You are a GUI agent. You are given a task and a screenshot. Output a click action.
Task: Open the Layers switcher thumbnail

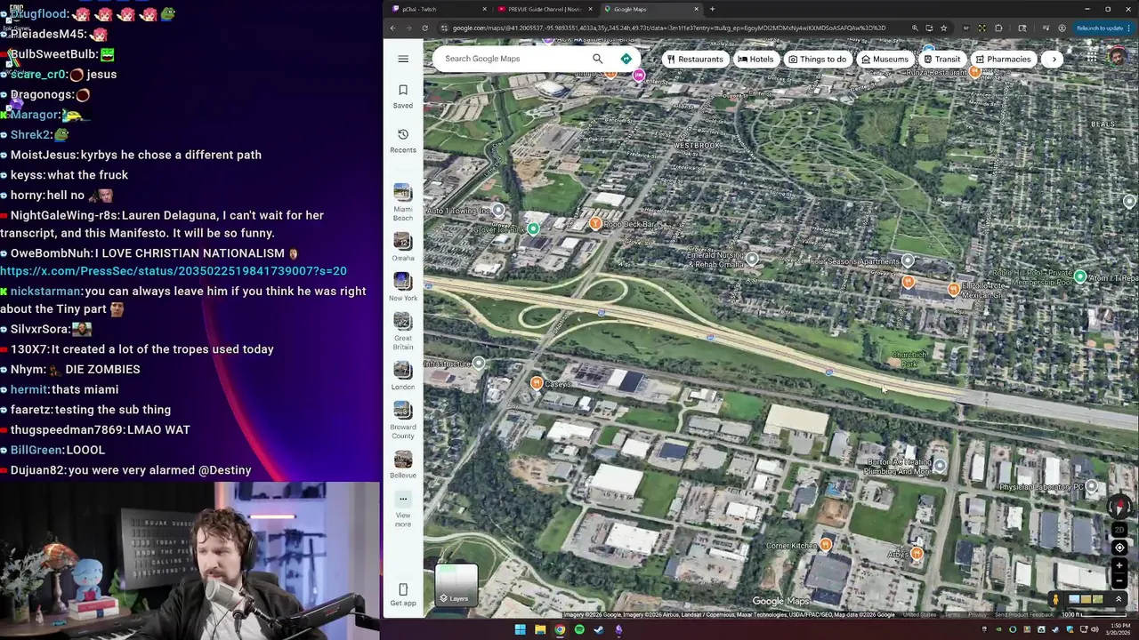point(456,585)
